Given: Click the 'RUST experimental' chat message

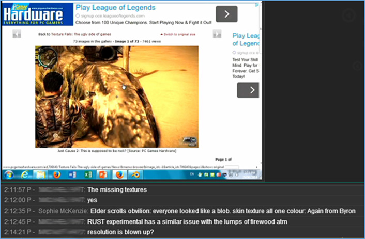Looking at the screenshot, I should pos(187,222).
